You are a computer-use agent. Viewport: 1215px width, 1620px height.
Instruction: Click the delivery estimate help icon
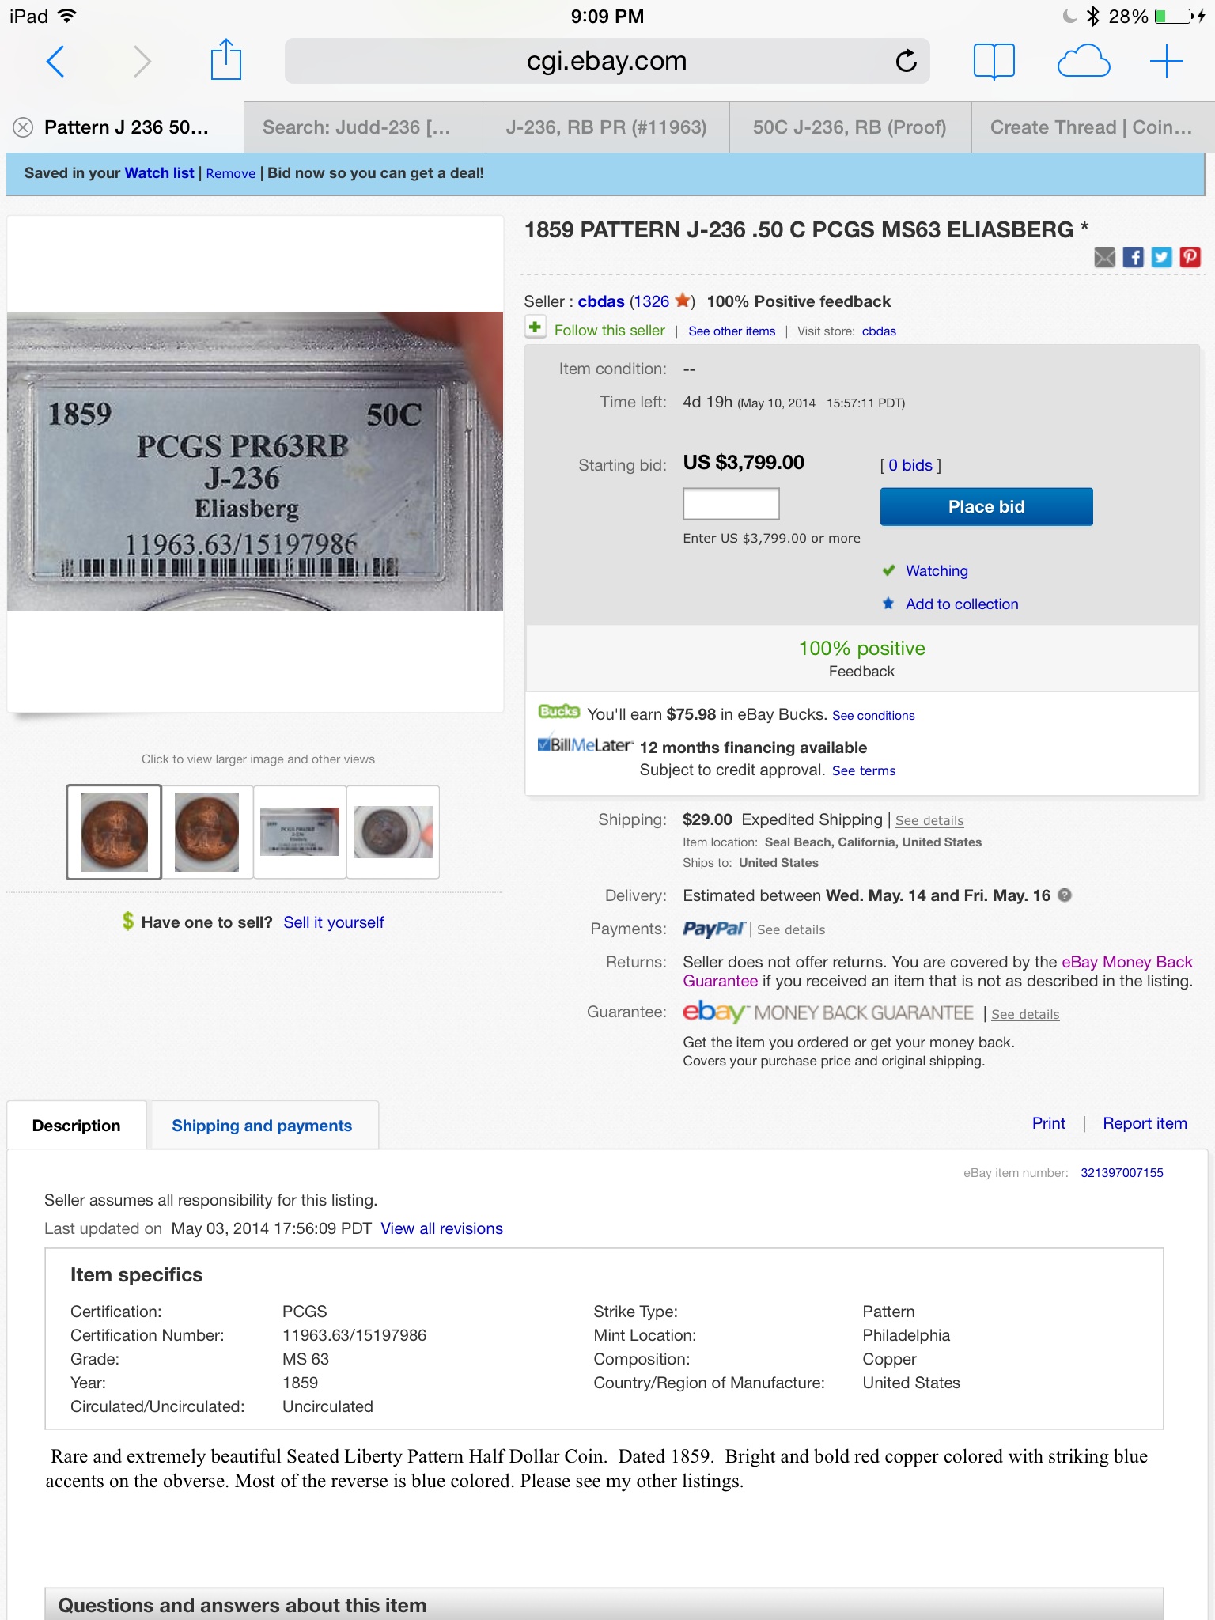pyautogui.click(x=1065, y=895)
